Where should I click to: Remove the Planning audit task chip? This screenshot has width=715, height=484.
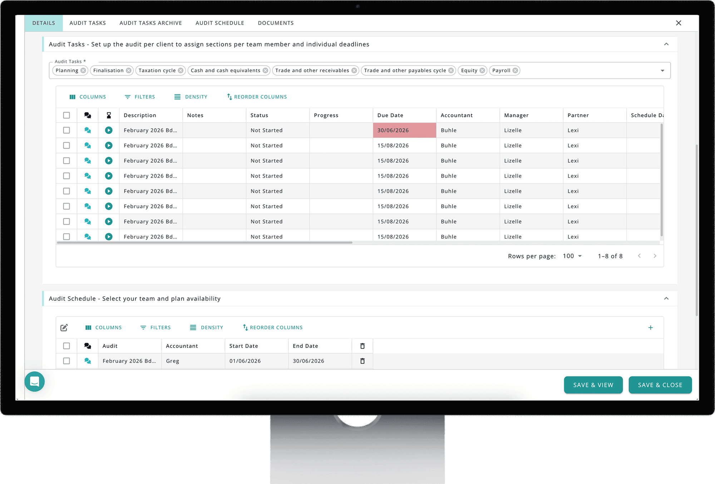(x=83, y=70)
